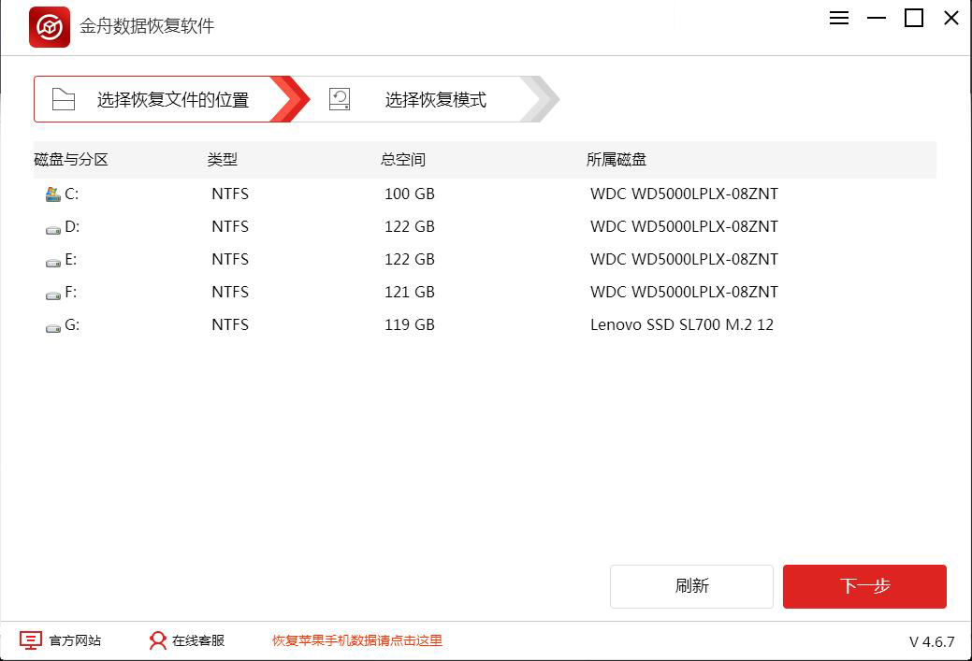Select the E: drive icon
Screen dimensions: 972x661
pos(53,263)
